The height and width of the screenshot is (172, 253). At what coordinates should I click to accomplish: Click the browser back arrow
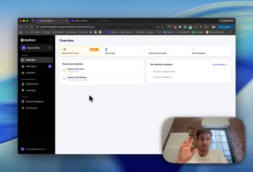[x=21, y=27]
